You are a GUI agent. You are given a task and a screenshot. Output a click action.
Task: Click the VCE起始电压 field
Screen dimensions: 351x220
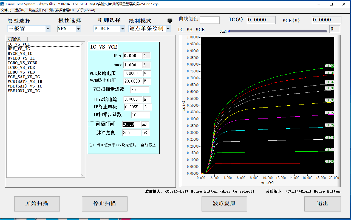pos(133,74)
